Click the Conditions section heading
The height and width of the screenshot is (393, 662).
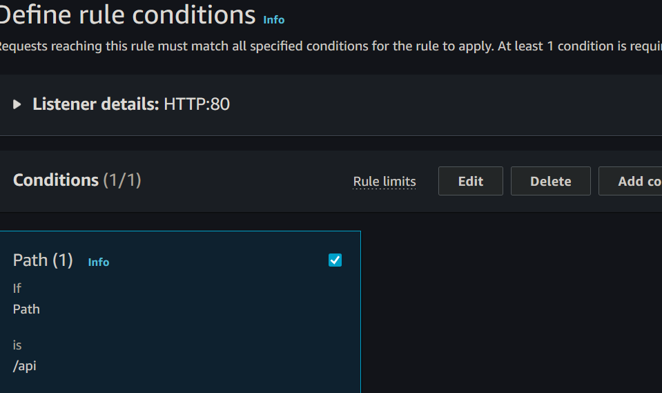coord(56,180)
